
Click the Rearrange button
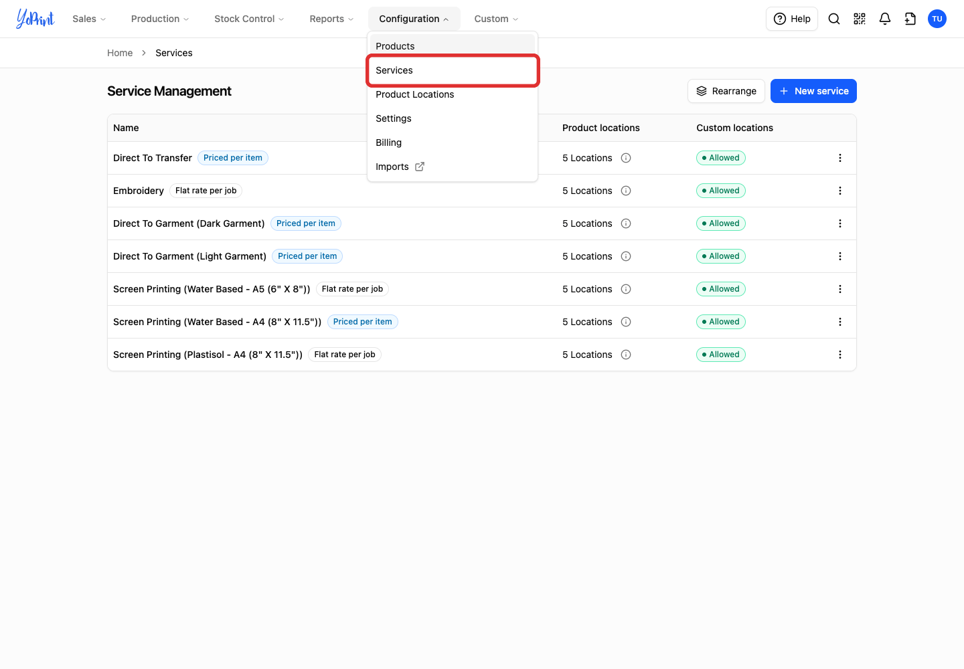point(726,91)
